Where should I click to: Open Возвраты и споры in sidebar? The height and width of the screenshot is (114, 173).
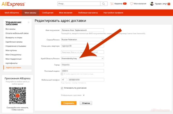click(x=14, y=38)
